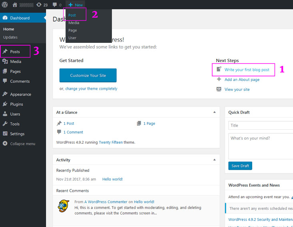Click the Dashboard gauge icon in sidebar
This screenshot has height=227, width=293.
[5, 18]
